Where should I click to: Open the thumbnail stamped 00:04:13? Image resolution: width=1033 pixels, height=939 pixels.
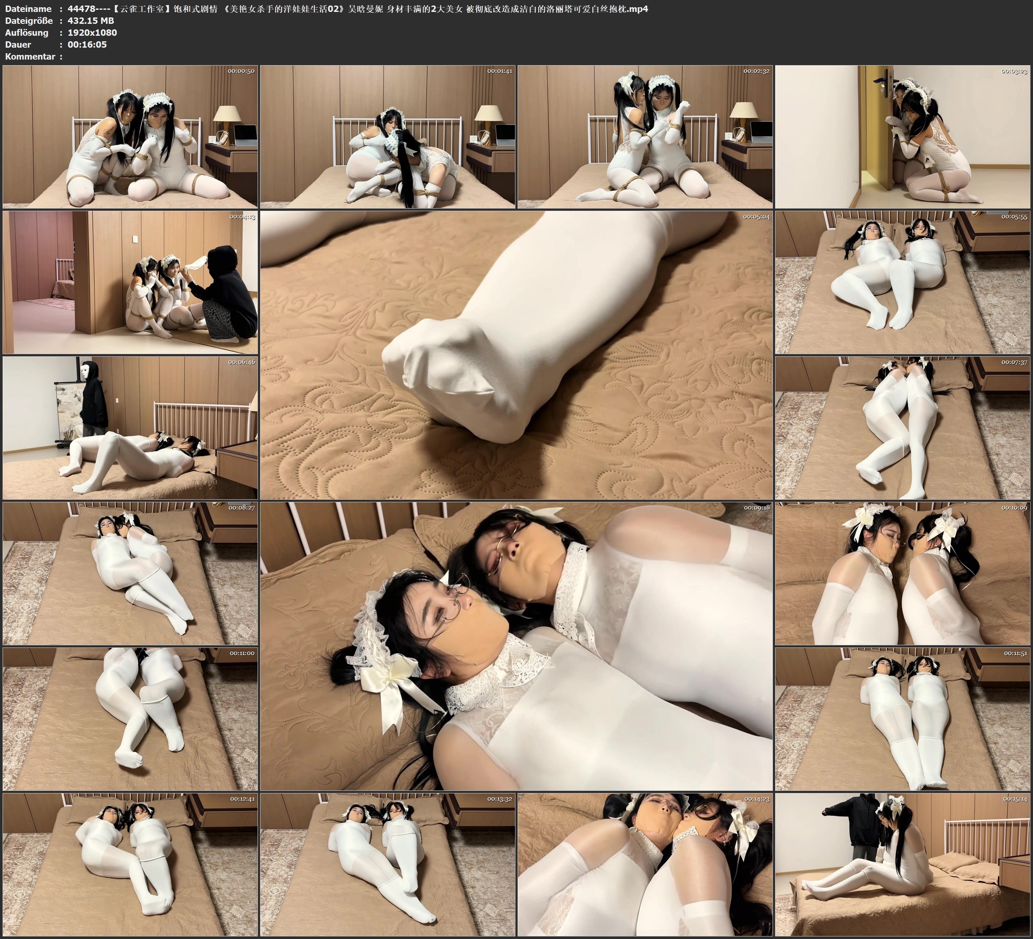pos(130,282)
